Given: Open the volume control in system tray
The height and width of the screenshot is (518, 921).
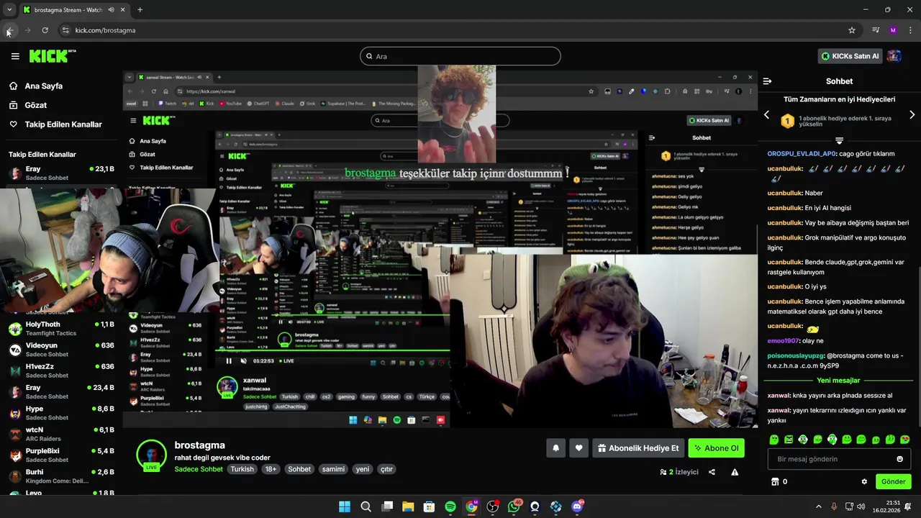Looking at the screenshot, I should click(x=861, y=506).
